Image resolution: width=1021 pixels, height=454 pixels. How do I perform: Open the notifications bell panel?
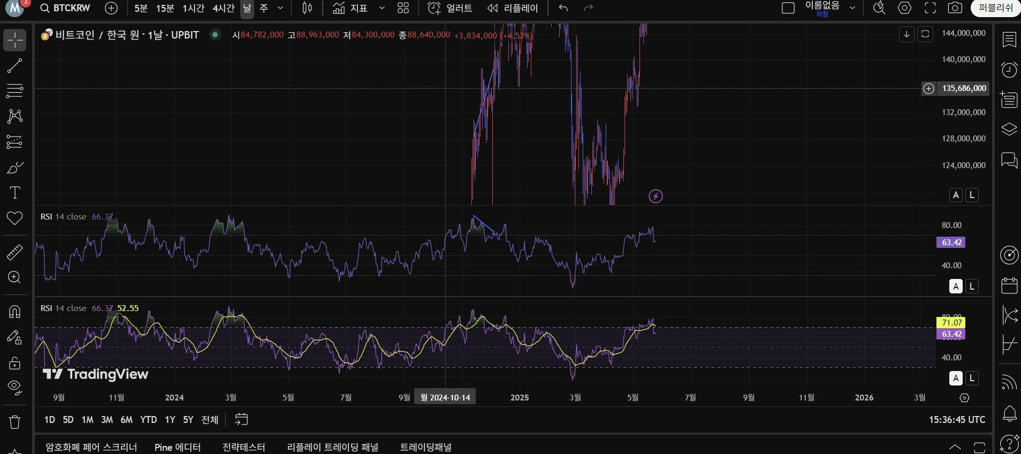[x=1009, y=413]
